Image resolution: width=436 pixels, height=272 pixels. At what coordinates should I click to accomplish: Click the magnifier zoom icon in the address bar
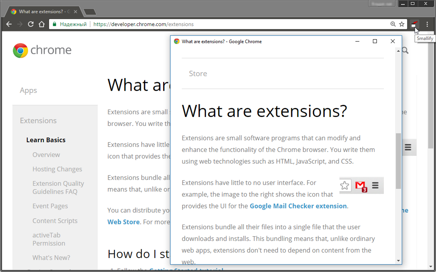point(393,24)
